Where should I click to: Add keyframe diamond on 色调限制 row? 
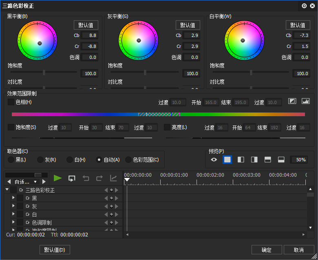pos(111,223)
